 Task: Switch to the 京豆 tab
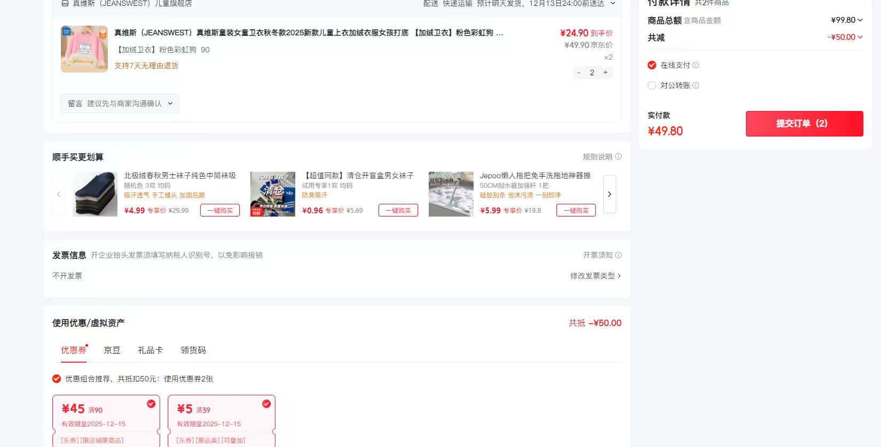pos(112,350)
